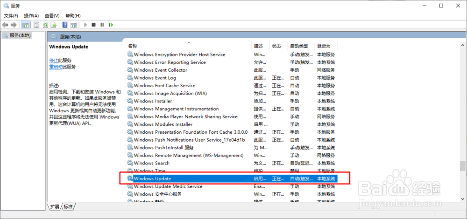Select the Windows Time service row
Viewport: 467px width, 219px height.
[232, 171]
